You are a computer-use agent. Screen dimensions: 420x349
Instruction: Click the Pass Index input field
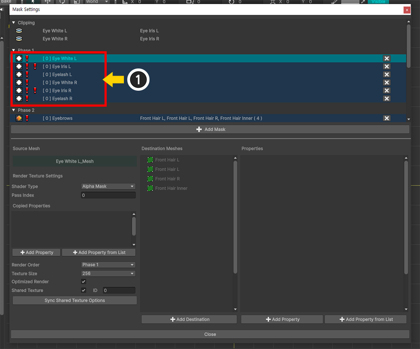(108, 195)
